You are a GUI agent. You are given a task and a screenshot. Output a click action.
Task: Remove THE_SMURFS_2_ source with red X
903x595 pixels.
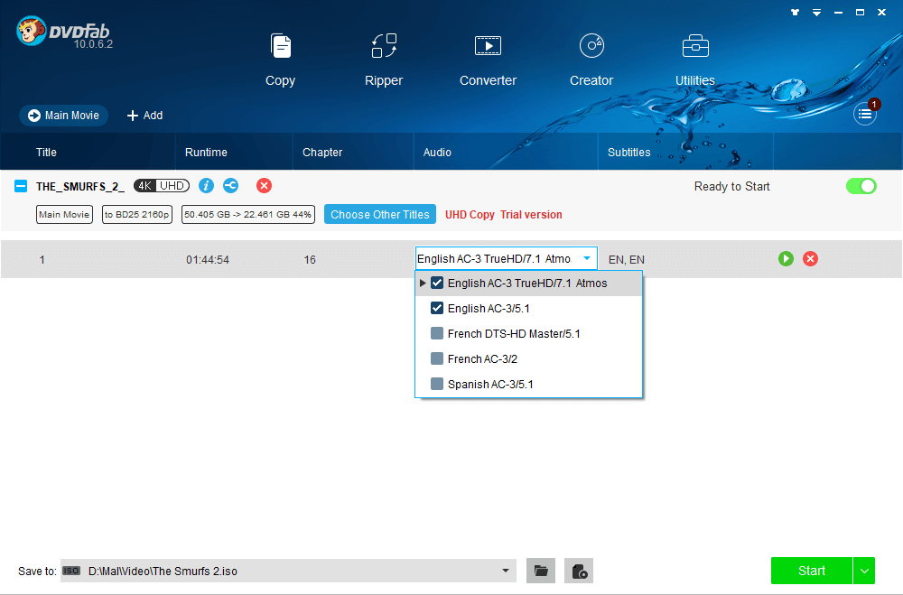click(264, 185)
